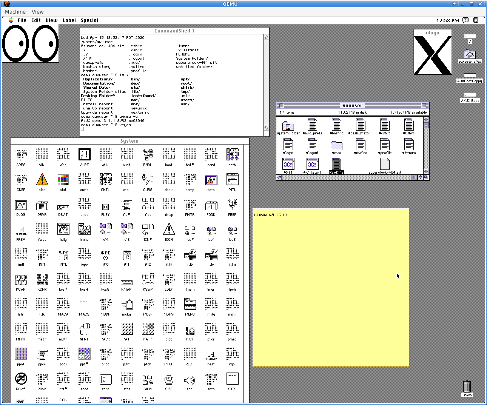This screenshot has width=487, height=405.
Task: Open the ALRT resource icon in System window
Action: 84,154
